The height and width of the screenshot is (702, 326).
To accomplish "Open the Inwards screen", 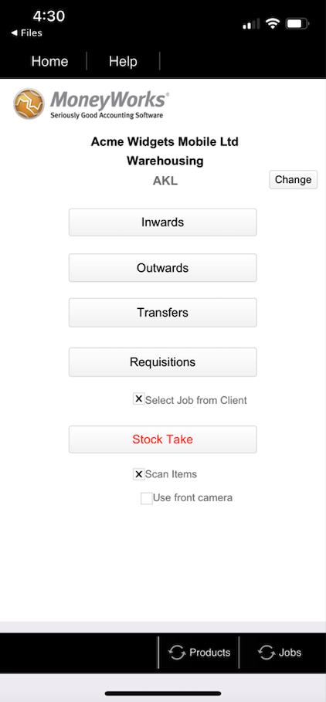I will click(162, 222).
